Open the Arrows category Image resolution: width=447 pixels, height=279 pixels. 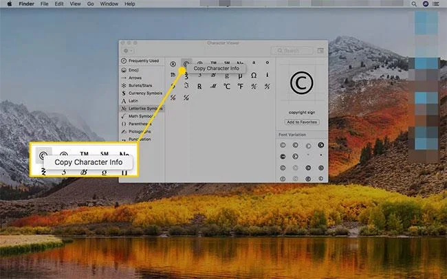pyautogui.click(x=142, y=78)
